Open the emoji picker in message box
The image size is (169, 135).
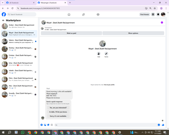coord(159,125)
